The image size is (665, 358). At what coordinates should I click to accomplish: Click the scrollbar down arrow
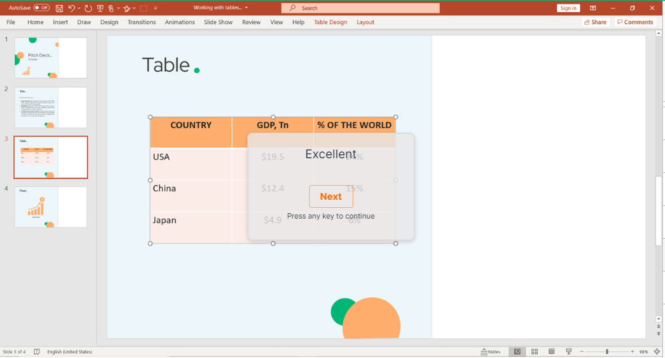pyautogui.click(x=659, y=319)
